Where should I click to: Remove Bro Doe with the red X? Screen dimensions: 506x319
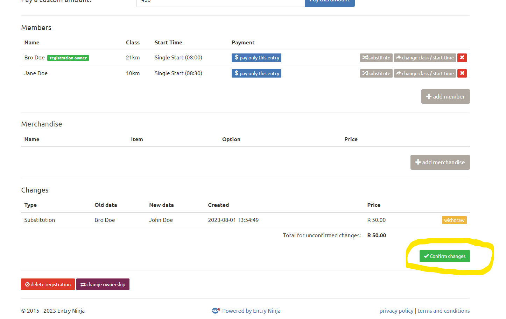coord(462,58)
